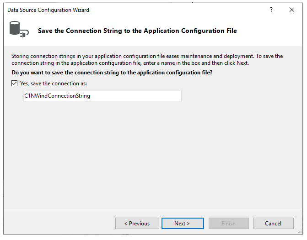Click the 'Save the Connection String' heading
This screenshot has height=240, width=307.
[137, 31]
